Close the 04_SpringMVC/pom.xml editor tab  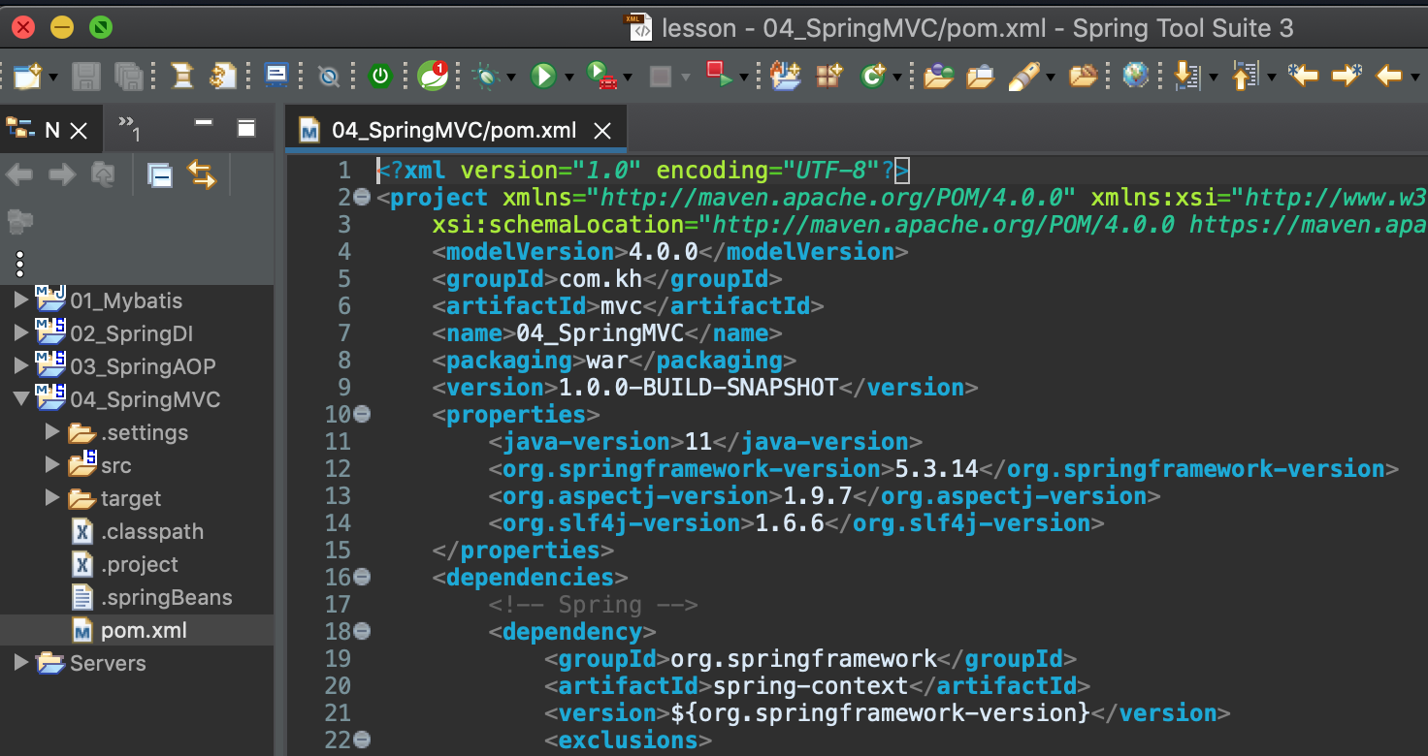(602, 130)
